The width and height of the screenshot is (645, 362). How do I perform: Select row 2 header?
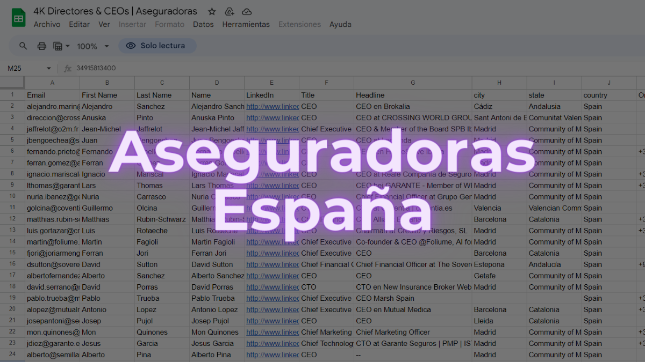12,106
